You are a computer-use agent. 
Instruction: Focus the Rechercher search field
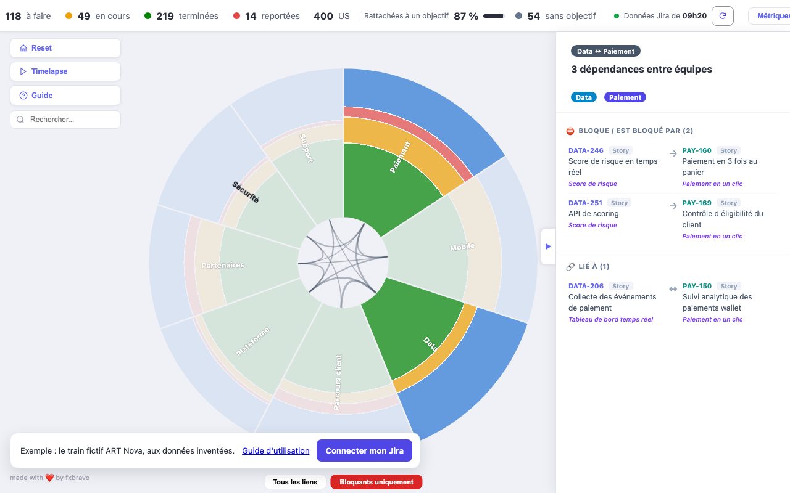click(x=65, y=120)
